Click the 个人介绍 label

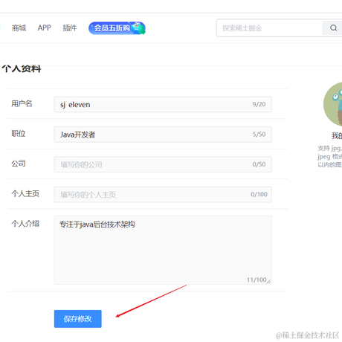point(25,224)
